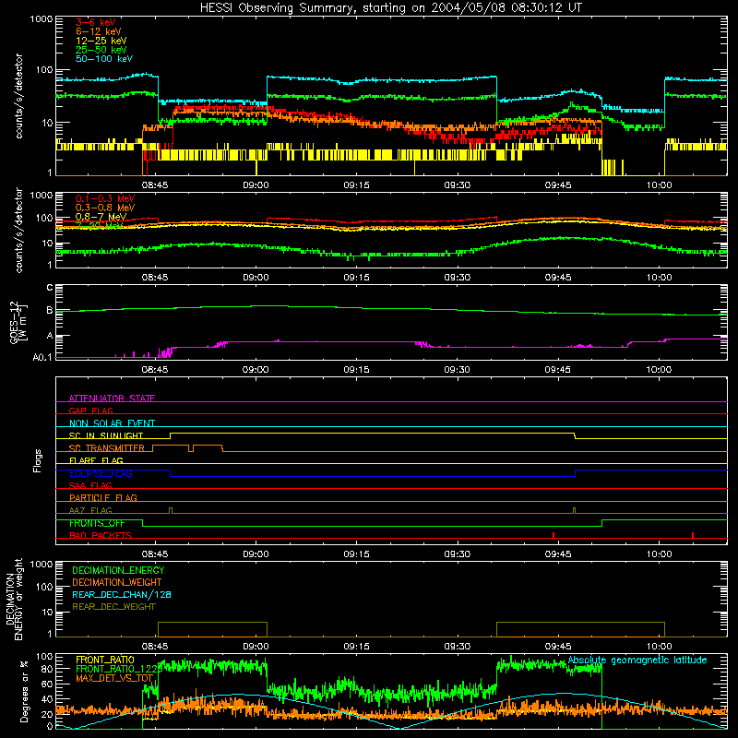Select the green 7-20 MeV legend label
The width and height of the screenshot is (738, 738).
tap(99, 226)
